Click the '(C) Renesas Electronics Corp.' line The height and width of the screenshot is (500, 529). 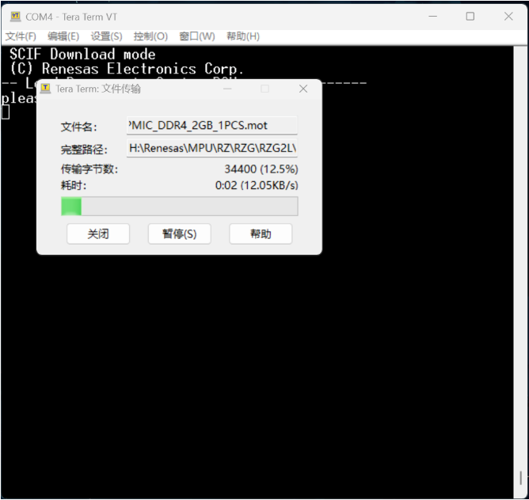(126, 69)
